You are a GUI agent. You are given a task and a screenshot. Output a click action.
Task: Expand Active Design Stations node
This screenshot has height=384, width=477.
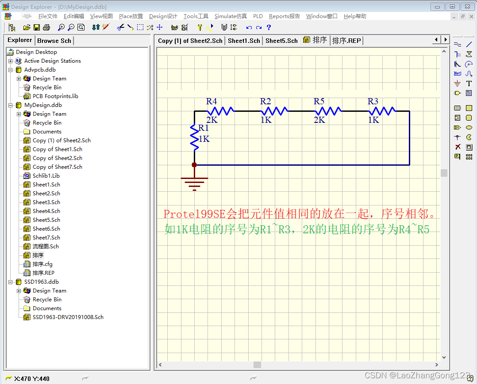(10, 61)
